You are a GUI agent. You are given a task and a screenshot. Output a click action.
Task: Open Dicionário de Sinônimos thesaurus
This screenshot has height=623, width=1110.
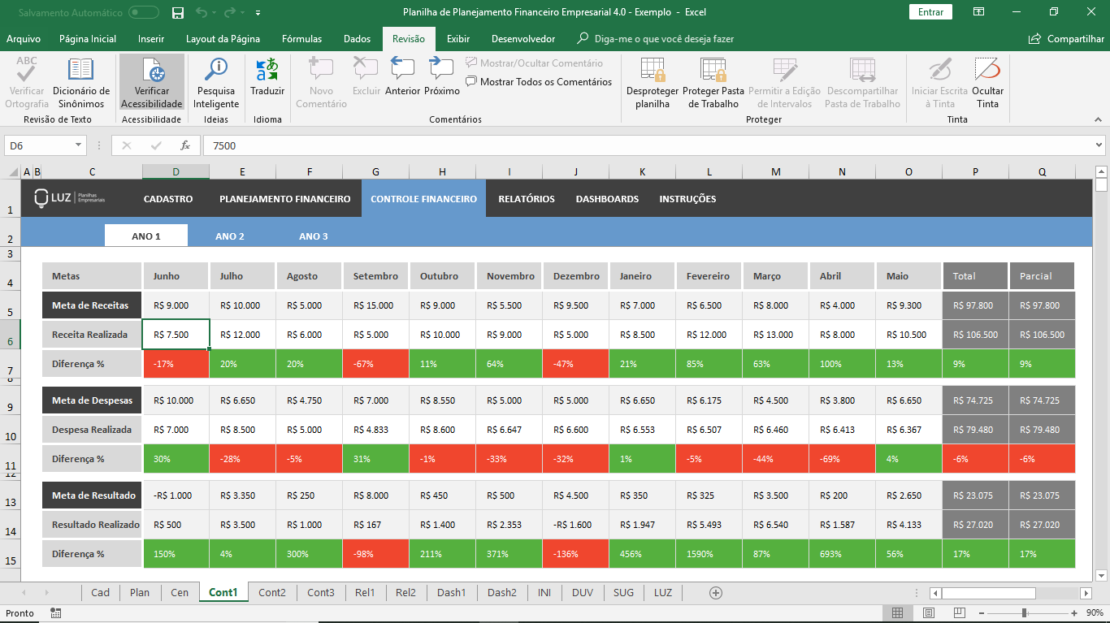(x=81, y=83)
